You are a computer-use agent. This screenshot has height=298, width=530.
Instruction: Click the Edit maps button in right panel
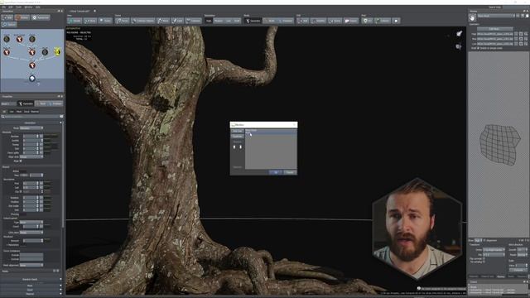coord(494,29)
